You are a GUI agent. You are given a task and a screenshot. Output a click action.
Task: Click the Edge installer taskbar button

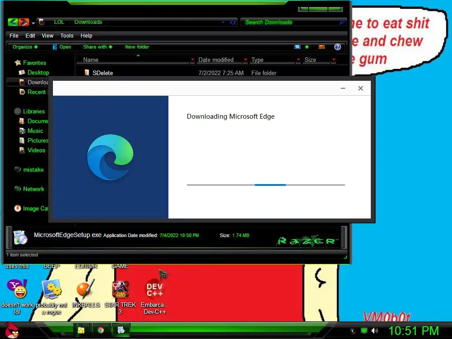coord(121,330)
